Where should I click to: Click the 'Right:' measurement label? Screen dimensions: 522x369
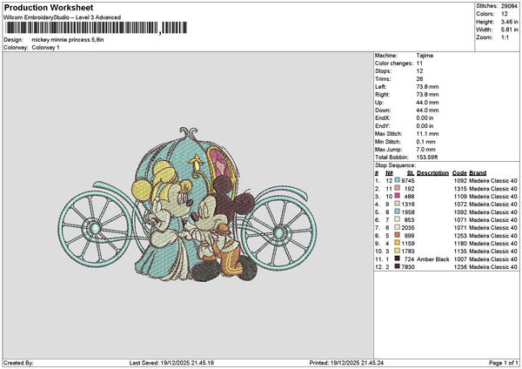coord(382,95)
